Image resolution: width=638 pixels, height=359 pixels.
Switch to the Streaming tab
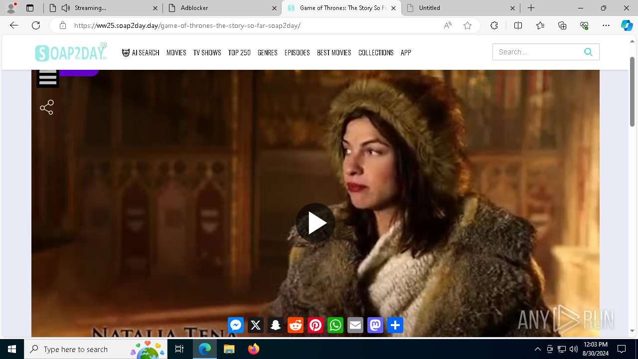pos(102,8)
